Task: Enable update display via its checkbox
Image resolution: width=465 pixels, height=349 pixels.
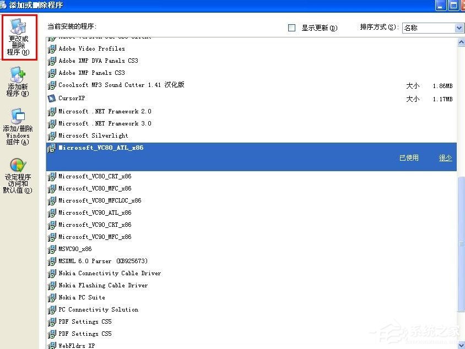Action: pyautogui.click(x=291, y=27)
